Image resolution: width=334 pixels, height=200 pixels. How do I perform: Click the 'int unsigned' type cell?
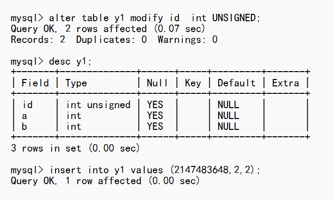98,105
